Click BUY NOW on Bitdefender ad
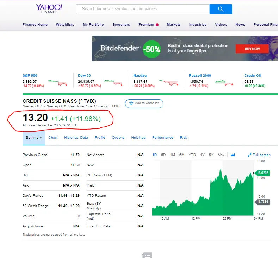The height and width of the screenshot is (258, 278). [252, 49]
